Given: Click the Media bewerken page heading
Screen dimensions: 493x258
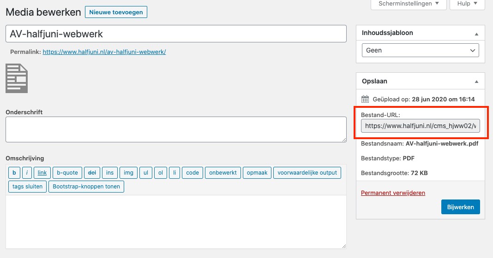Looking at the screenshot, I should (x=43, y=12).
